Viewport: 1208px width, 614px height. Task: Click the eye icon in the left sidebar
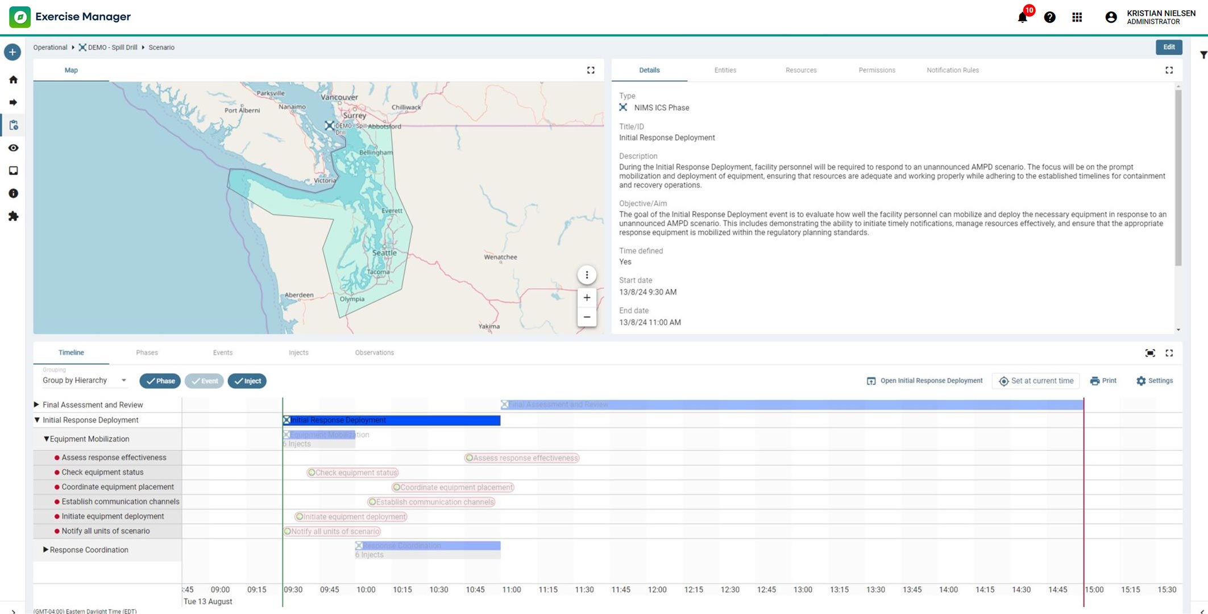tap(13, 148)
